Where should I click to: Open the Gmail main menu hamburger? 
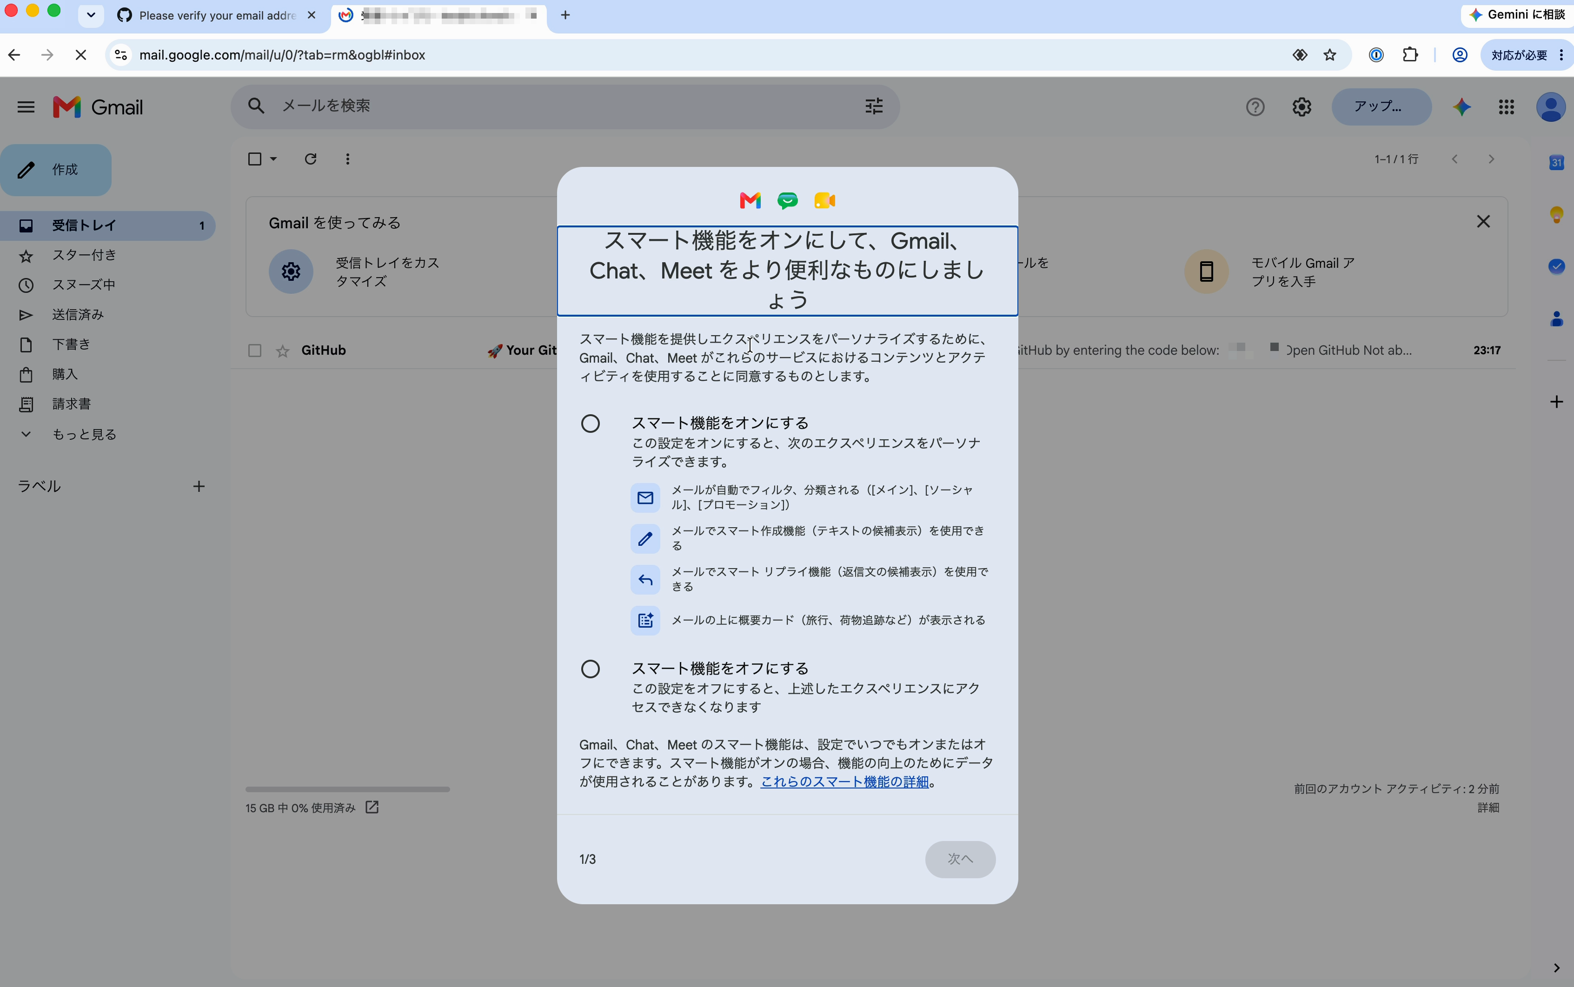coord(26,107)
